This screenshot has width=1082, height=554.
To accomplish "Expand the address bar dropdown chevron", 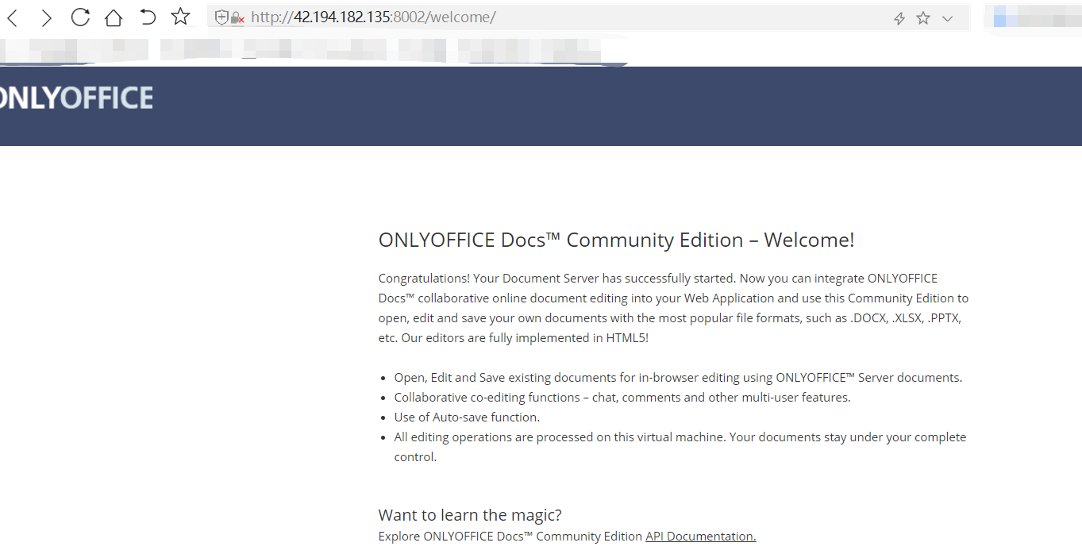I will (947, 18).
